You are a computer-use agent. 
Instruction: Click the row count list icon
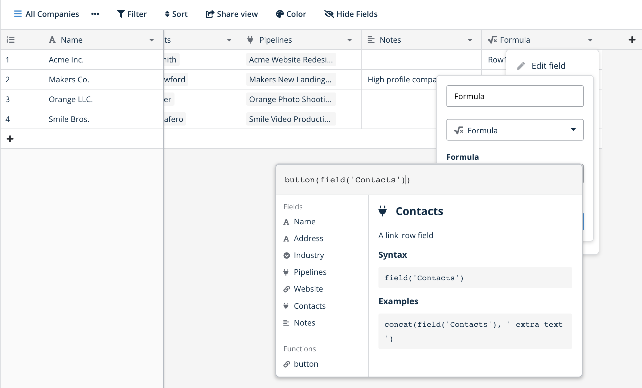coord(11,40)
